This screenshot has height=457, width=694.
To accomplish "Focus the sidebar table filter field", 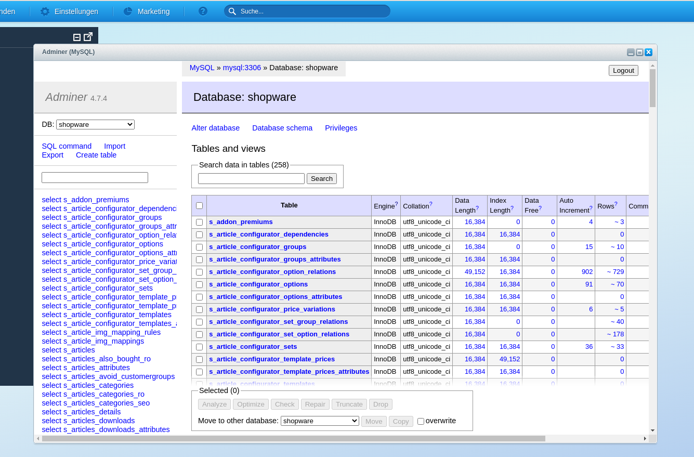I will click(x=95, y=177).
